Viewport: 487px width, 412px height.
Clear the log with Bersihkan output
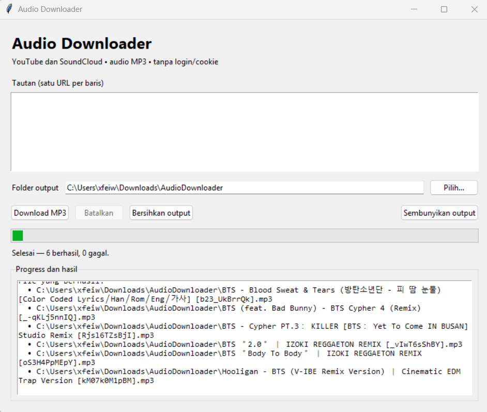pos(161,213)
